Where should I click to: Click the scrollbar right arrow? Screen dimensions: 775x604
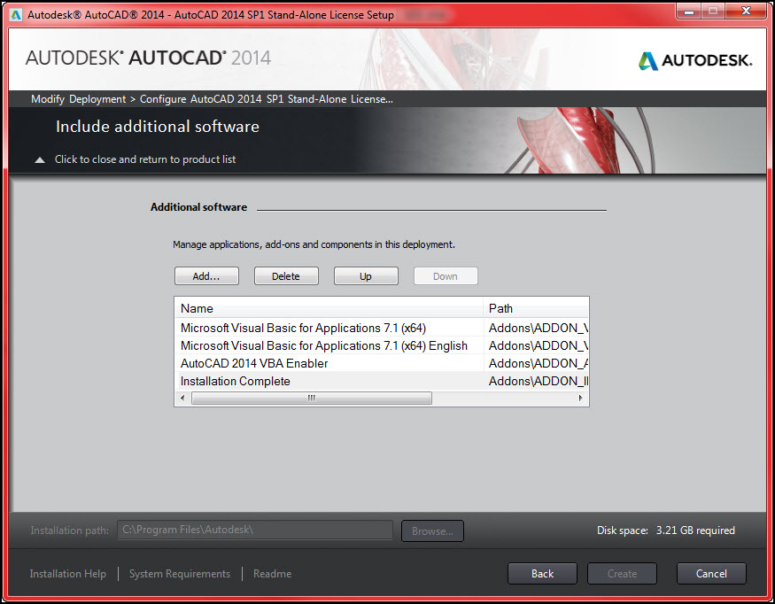[x=581, y=398]
